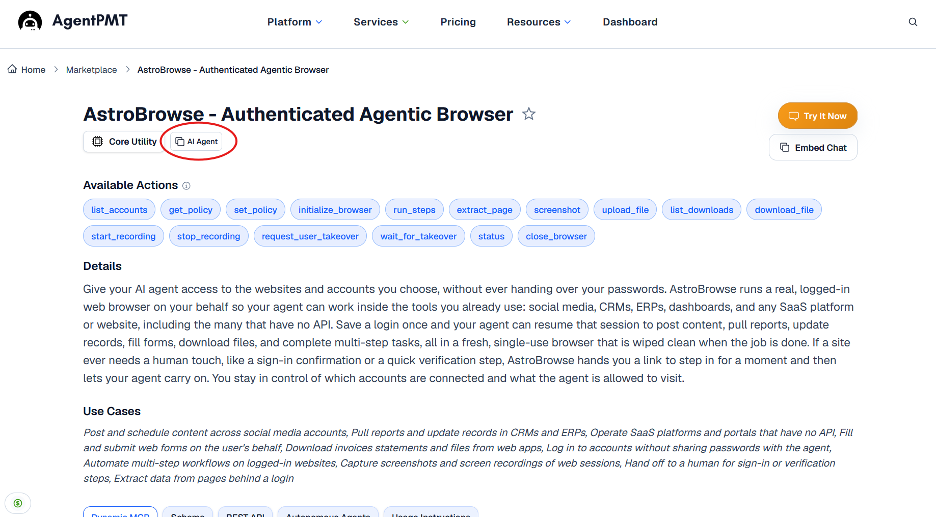Open the Pricing page
This screenshot has height=517, width=936.
[458, 22]
